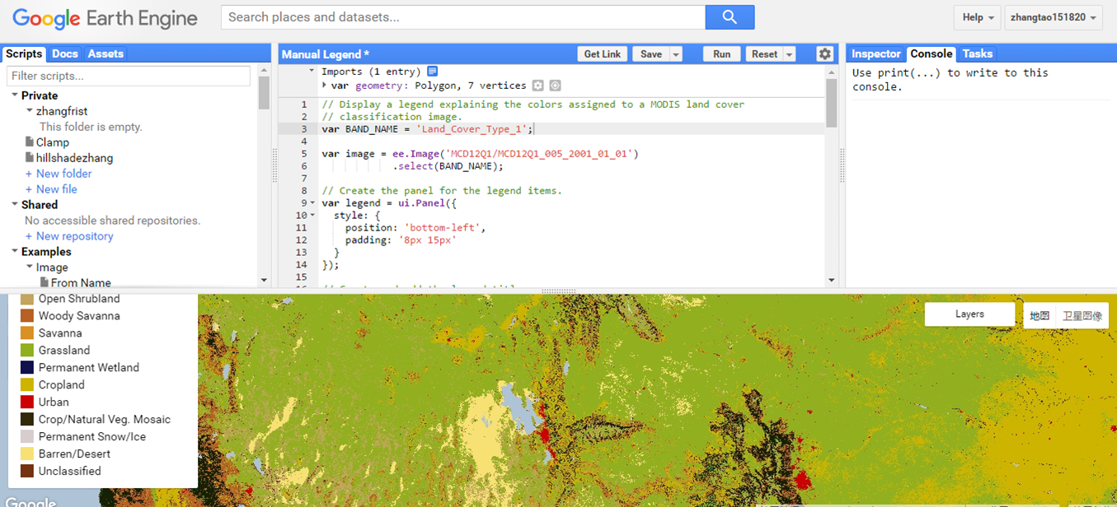Open the zhangtao151820 account dropdown
This screenshot has height=507, width=1117.
point(1054,17)
